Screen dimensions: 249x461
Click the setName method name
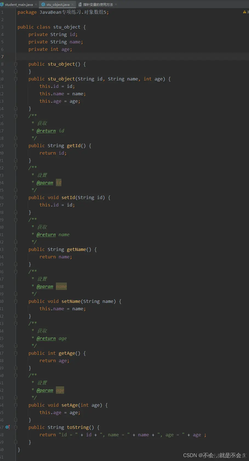[x=71, y=301]
